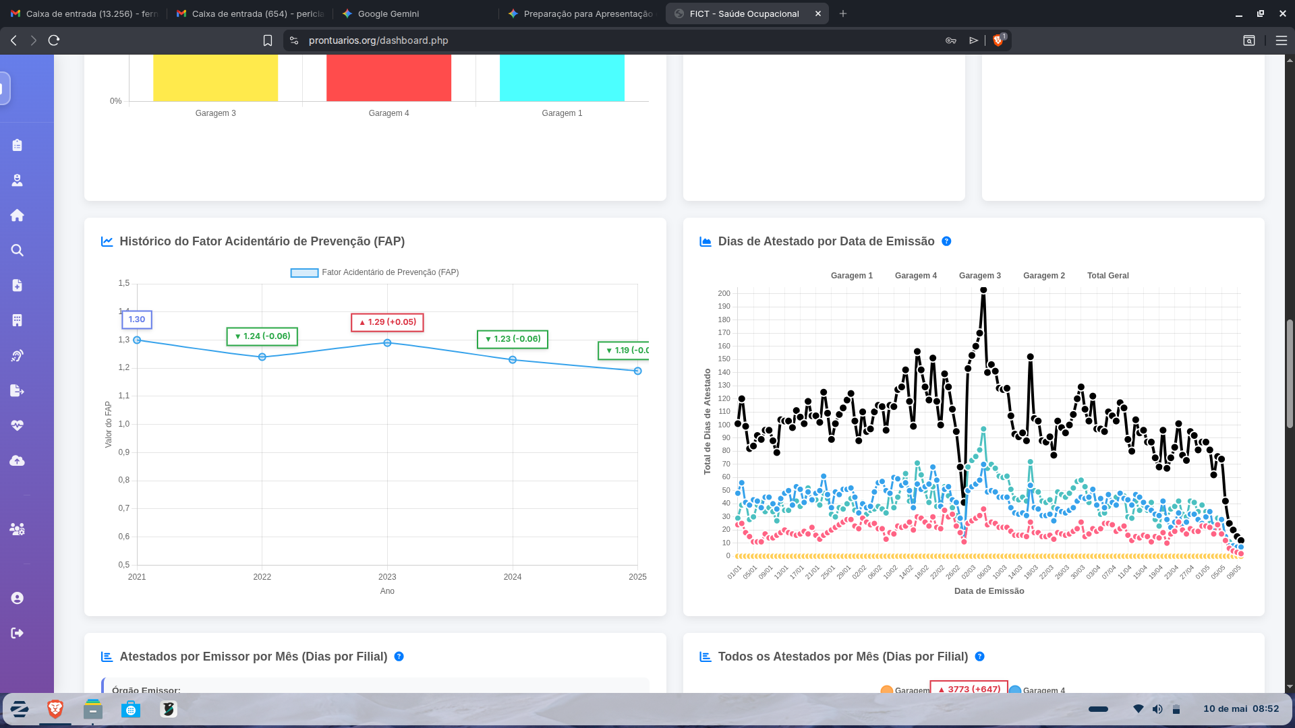Click the 1.23 (-0.06) FAP label
Image resolution: width=1295 pixels, height=728 pixels.
pyautogui.click(x=513, y=339)
